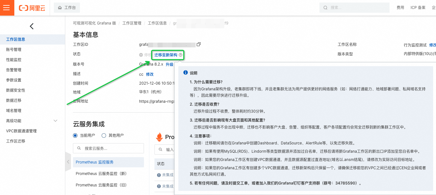The image size is (436, 195).
Task: Click the Prometheus flame icon
Action: pyautogui.click(x=159, y=137)
